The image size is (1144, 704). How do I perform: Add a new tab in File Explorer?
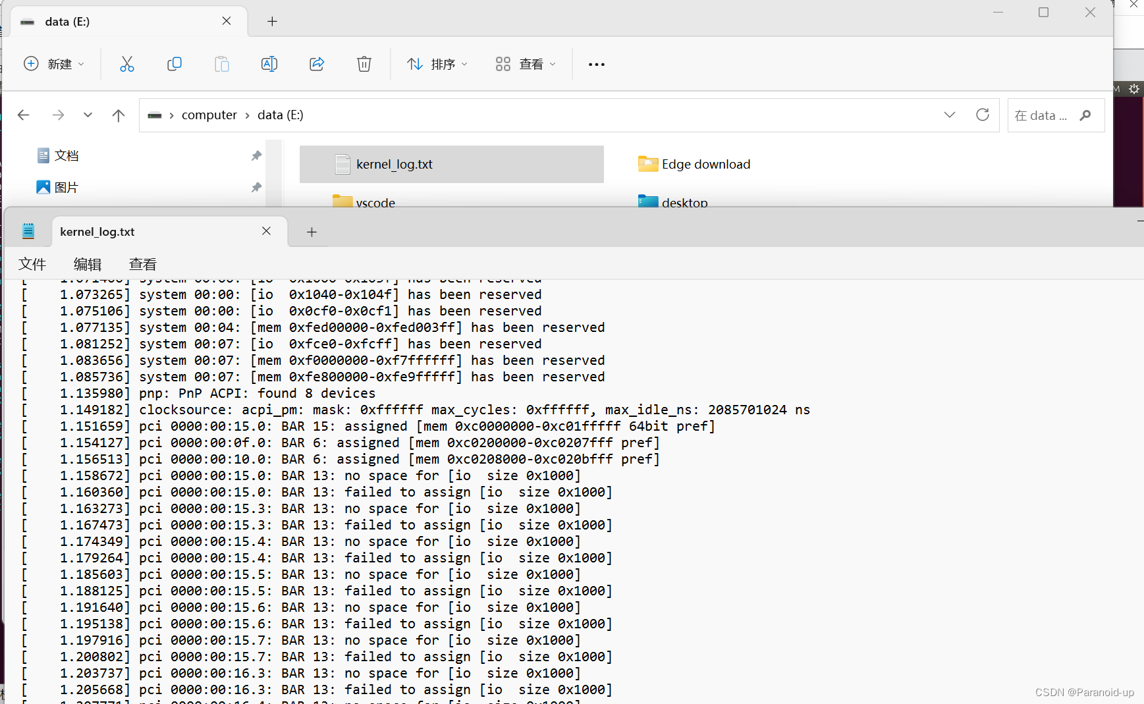272,22
